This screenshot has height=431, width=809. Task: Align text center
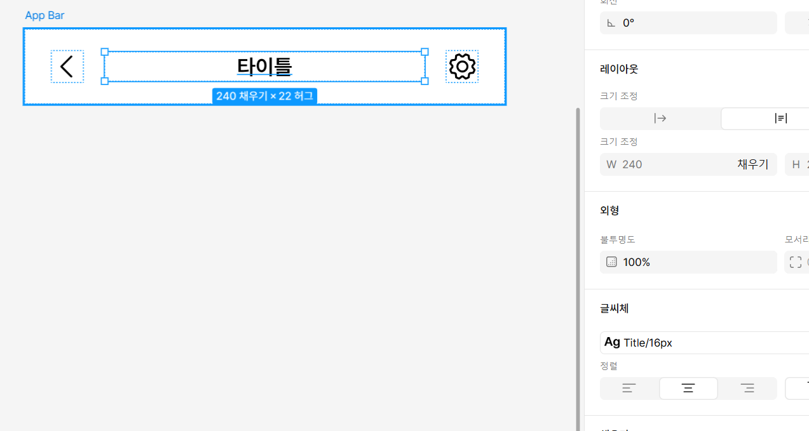coord(688,388)
